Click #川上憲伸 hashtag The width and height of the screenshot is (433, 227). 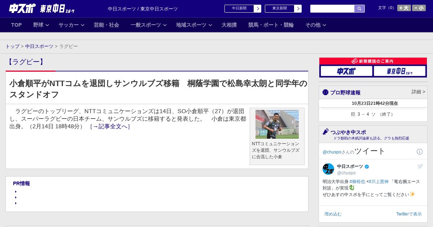[379, 182]
